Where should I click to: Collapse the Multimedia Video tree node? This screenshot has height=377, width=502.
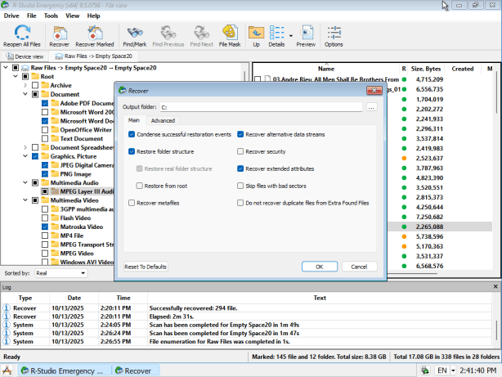pyautogui.click(x=16, y=200)
